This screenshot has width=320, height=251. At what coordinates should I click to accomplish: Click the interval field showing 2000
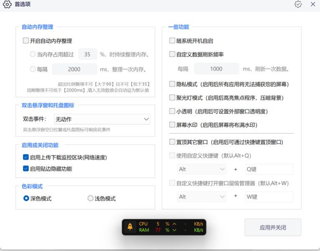pyautogui.click(x=74, y=69)
